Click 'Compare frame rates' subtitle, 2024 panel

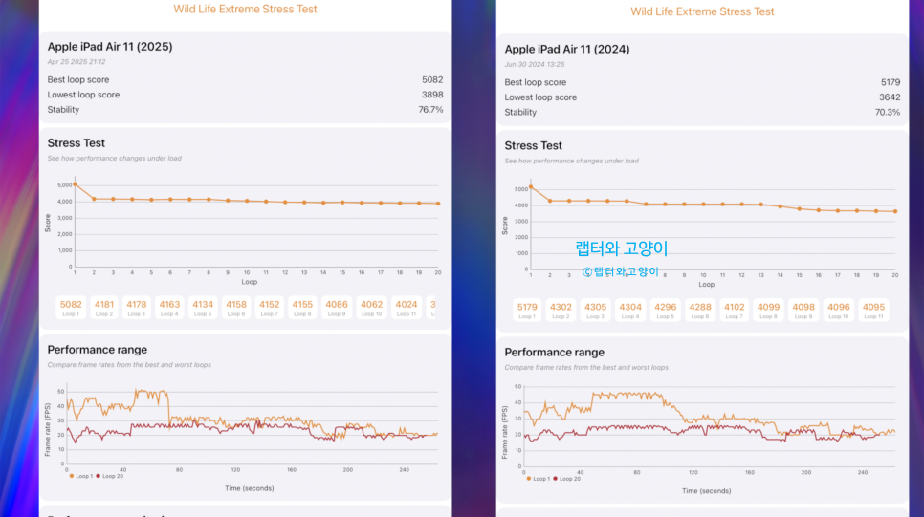(x=586, y=367)
